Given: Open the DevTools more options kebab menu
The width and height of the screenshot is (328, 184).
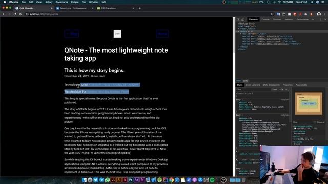Looking at the screenshot, I should click(320, 19).
